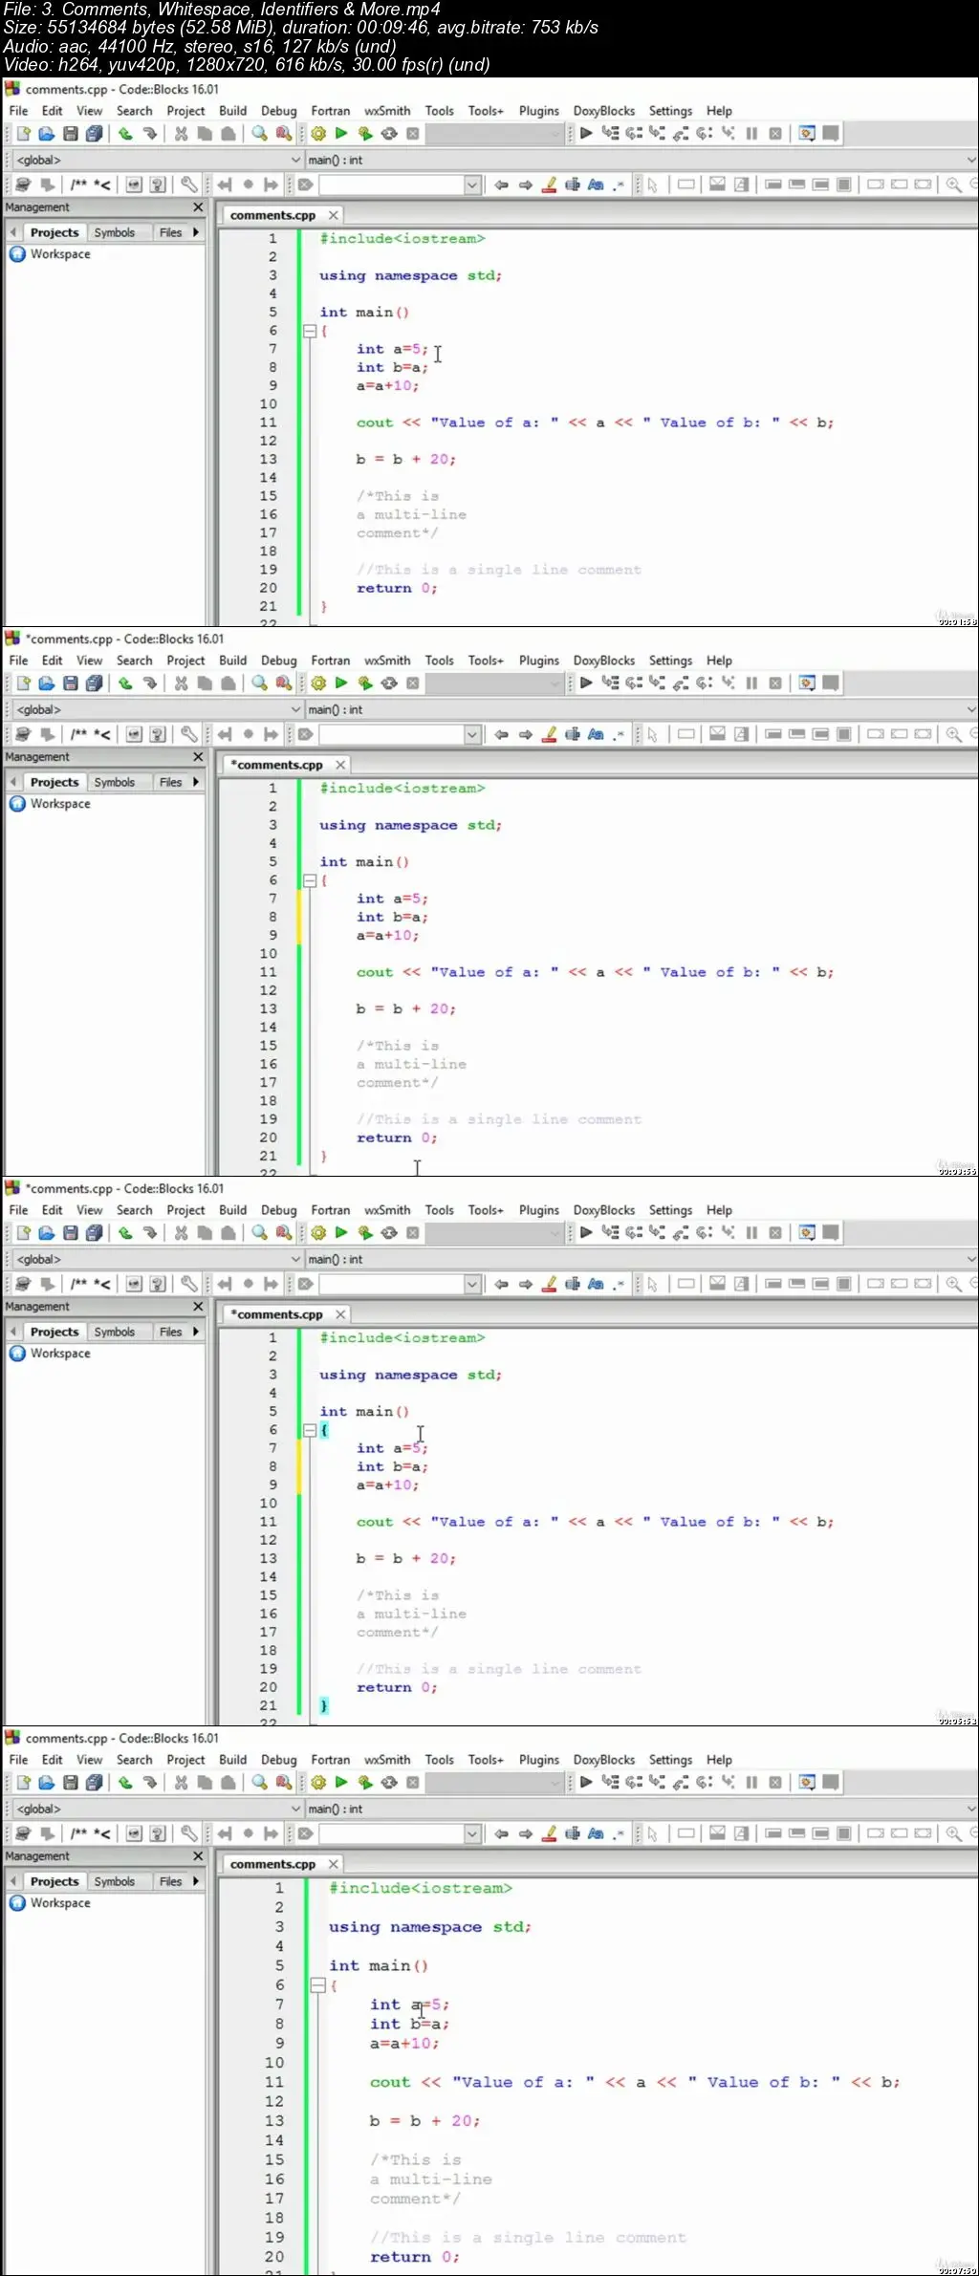Click 'using namespace std;' line in third frame

click(410, 1375)
